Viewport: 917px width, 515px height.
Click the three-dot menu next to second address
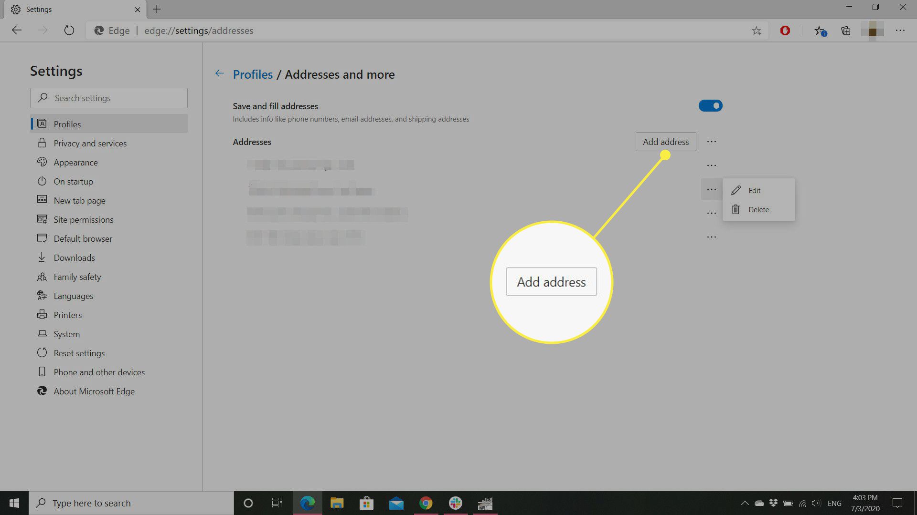click(x=712, y=189)
